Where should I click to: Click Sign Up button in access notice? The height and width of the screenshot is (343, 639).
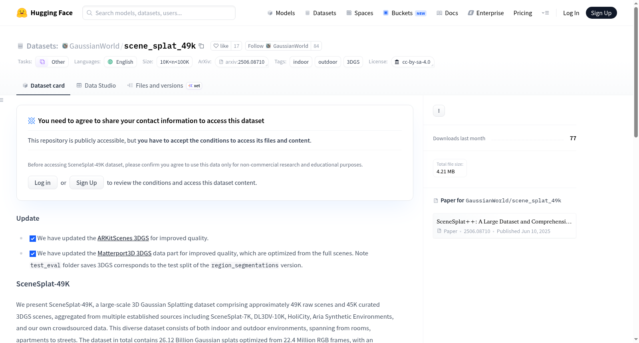(x=87, y=182)
